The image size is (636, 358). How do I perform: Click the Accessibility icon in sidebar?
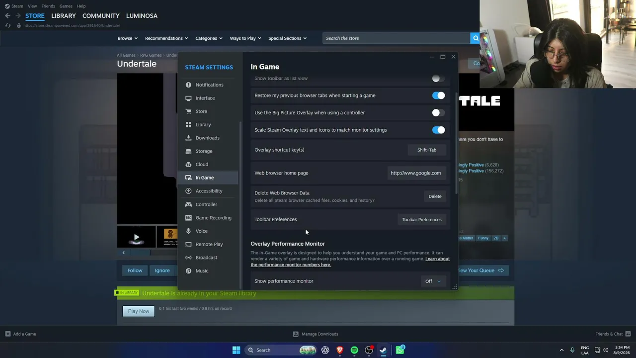[188, 191]
